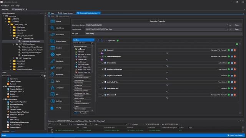Click the redo arrow in workflow toolbar
Screen dimensions: 246x138
click(x=102, y=41)
